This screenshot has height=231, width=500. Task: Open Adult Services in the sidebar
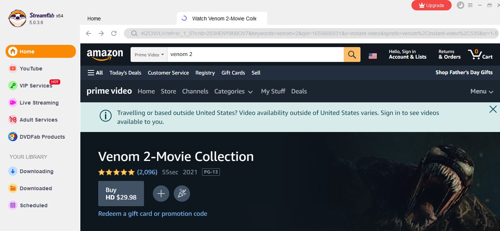(x=38, y=120)
